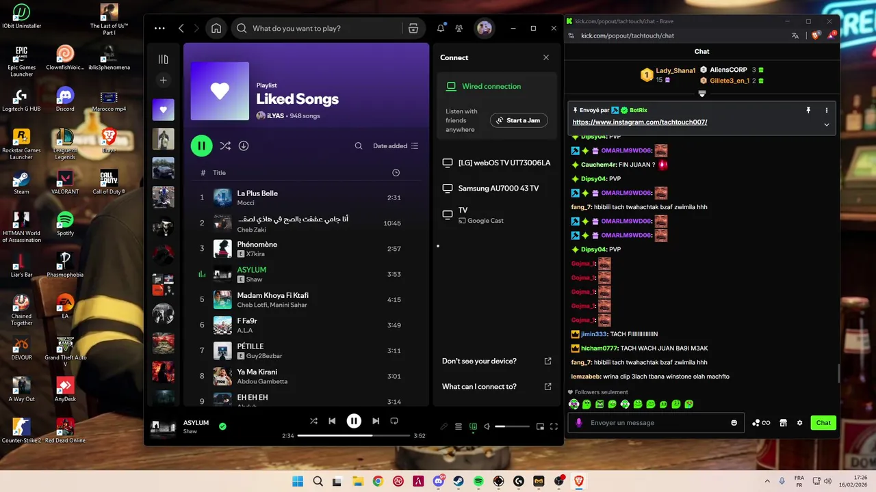Select the playing track 'ASYLUM'
Viewport: 876px width, 492px height.
(x=306, y=274)
